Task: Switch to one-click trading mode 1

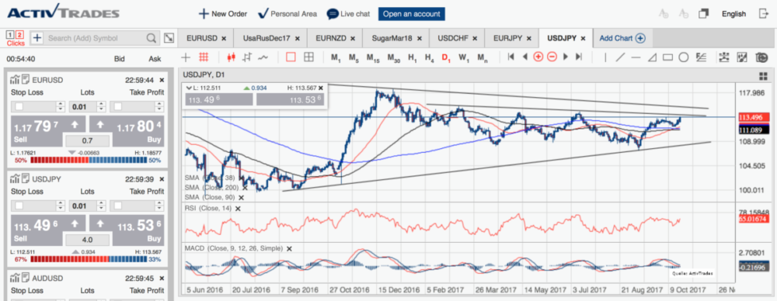Action: 9,35
